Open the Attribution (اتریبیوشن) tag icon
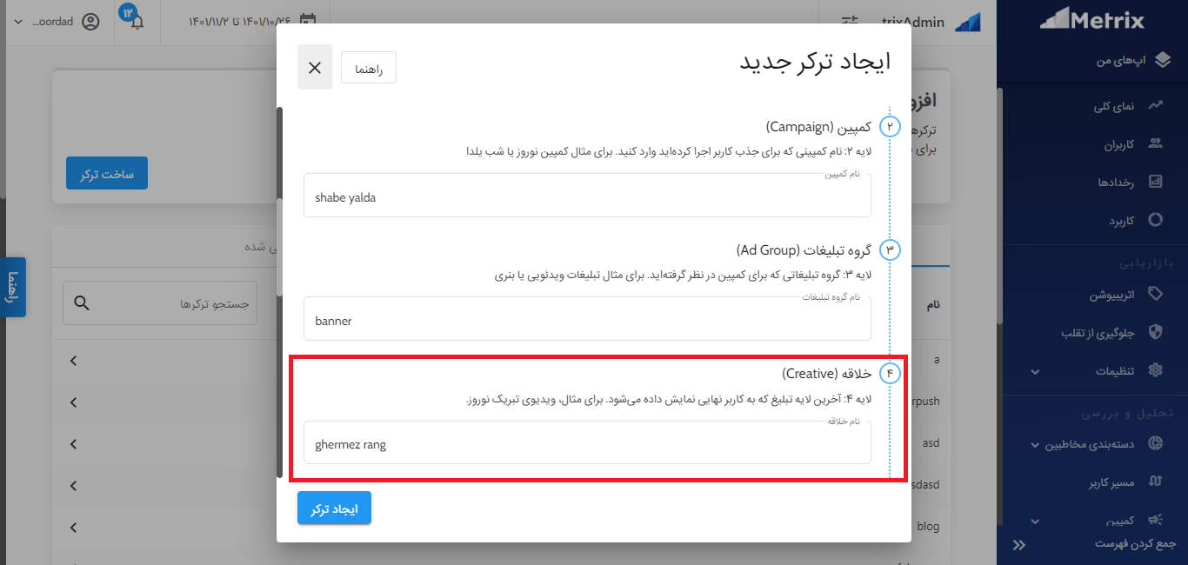Image resolution: width=1188 pixels, height=565 pixels. [1156, 293]
